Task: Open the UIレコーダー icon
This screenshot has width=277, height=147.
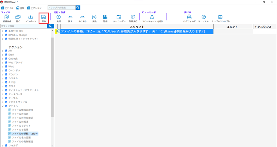Action: [x=119, y=17]
